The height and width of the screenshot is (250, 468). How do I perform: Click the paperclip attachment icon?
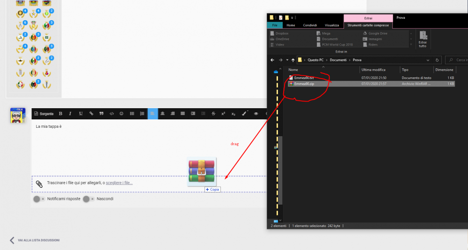39,184
